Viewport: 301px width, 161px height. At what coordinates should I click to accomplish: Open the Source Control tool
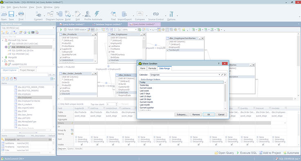156,16
